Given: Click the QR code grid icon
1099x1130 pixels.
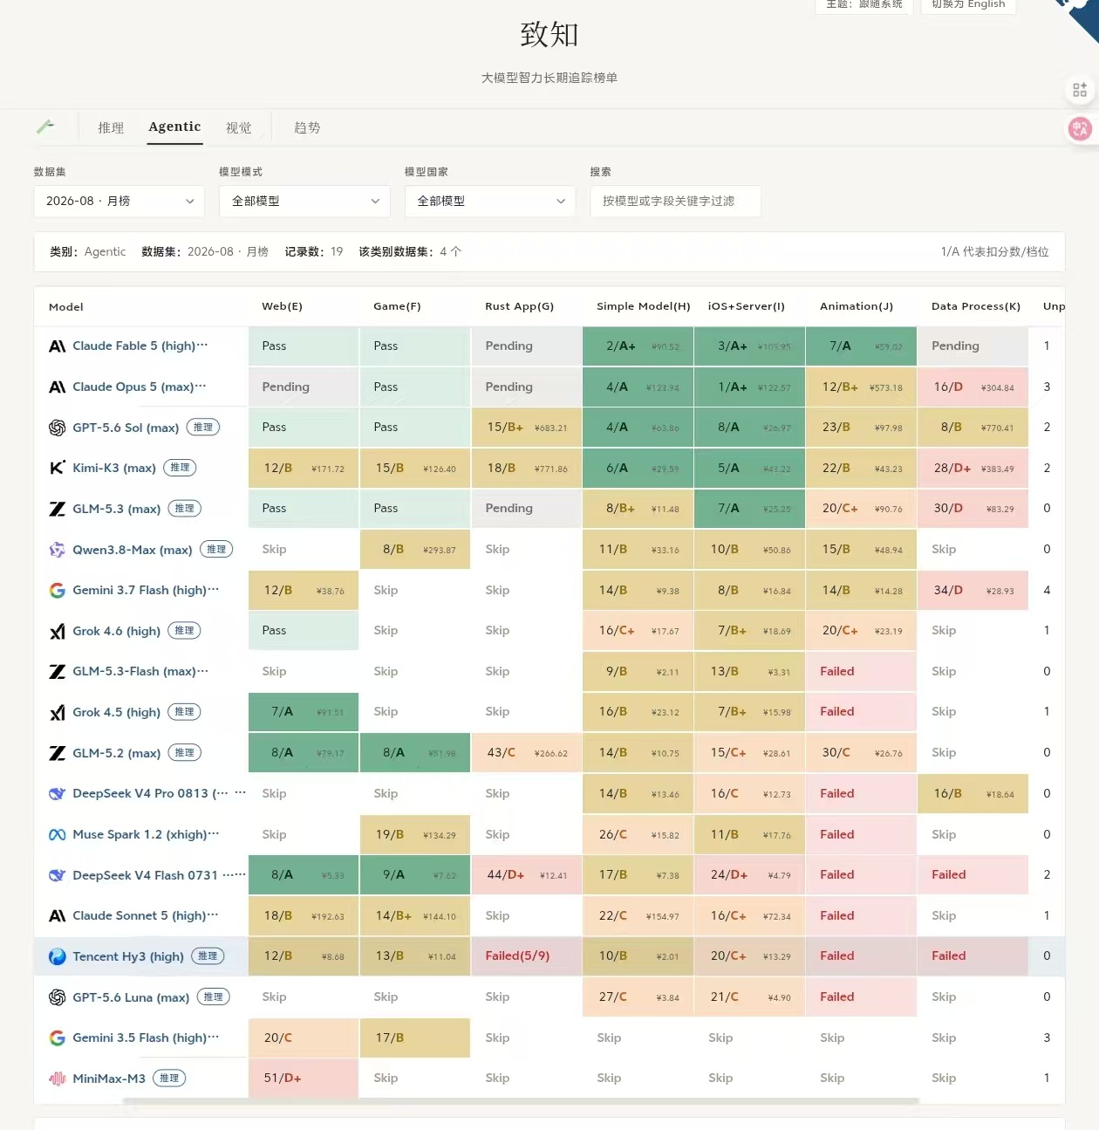Looking at the screenshot, I should click(1080, 90).
